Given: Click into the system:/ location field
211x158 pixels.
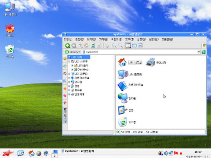Looking at the screenshot, I should [x=140, y=52].
